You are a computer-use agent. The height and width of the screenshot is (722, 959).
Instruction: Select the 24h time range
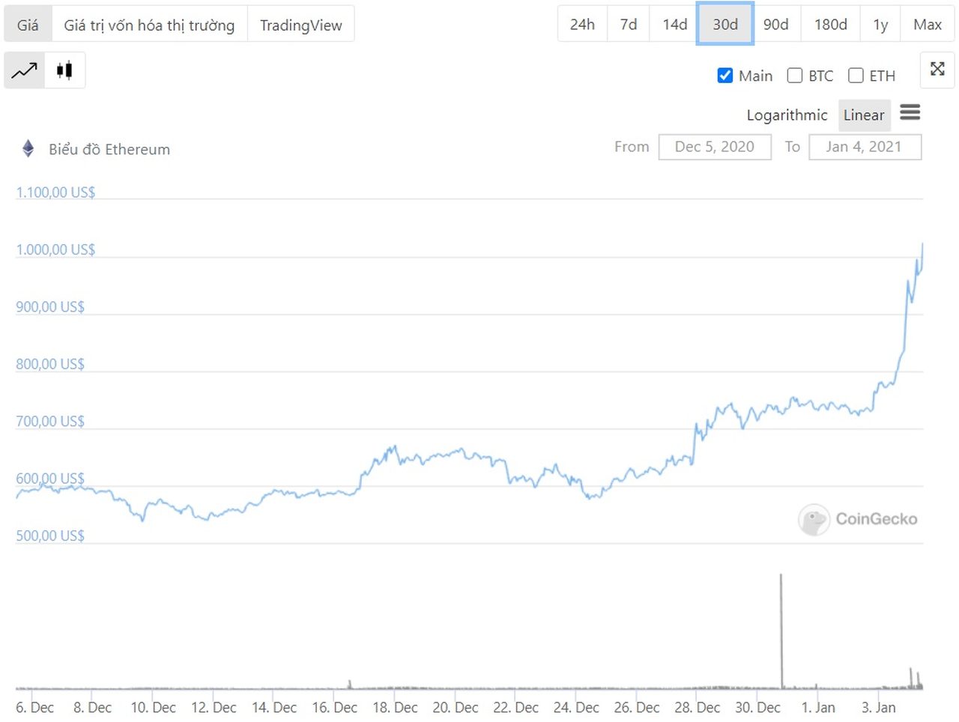tap(582, 25)
